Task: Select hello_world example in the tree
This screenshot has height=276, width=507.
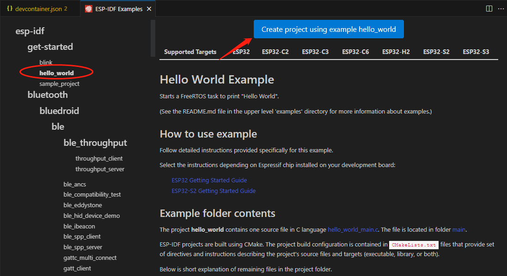Action: [x=56, y=73]
